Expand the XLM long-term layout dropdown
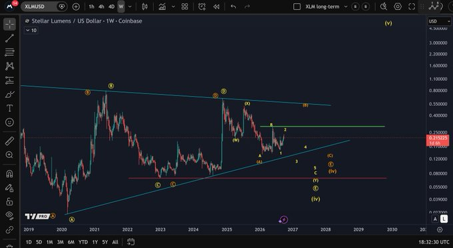Viewport: 453px width, 248px height. (346, 7)
